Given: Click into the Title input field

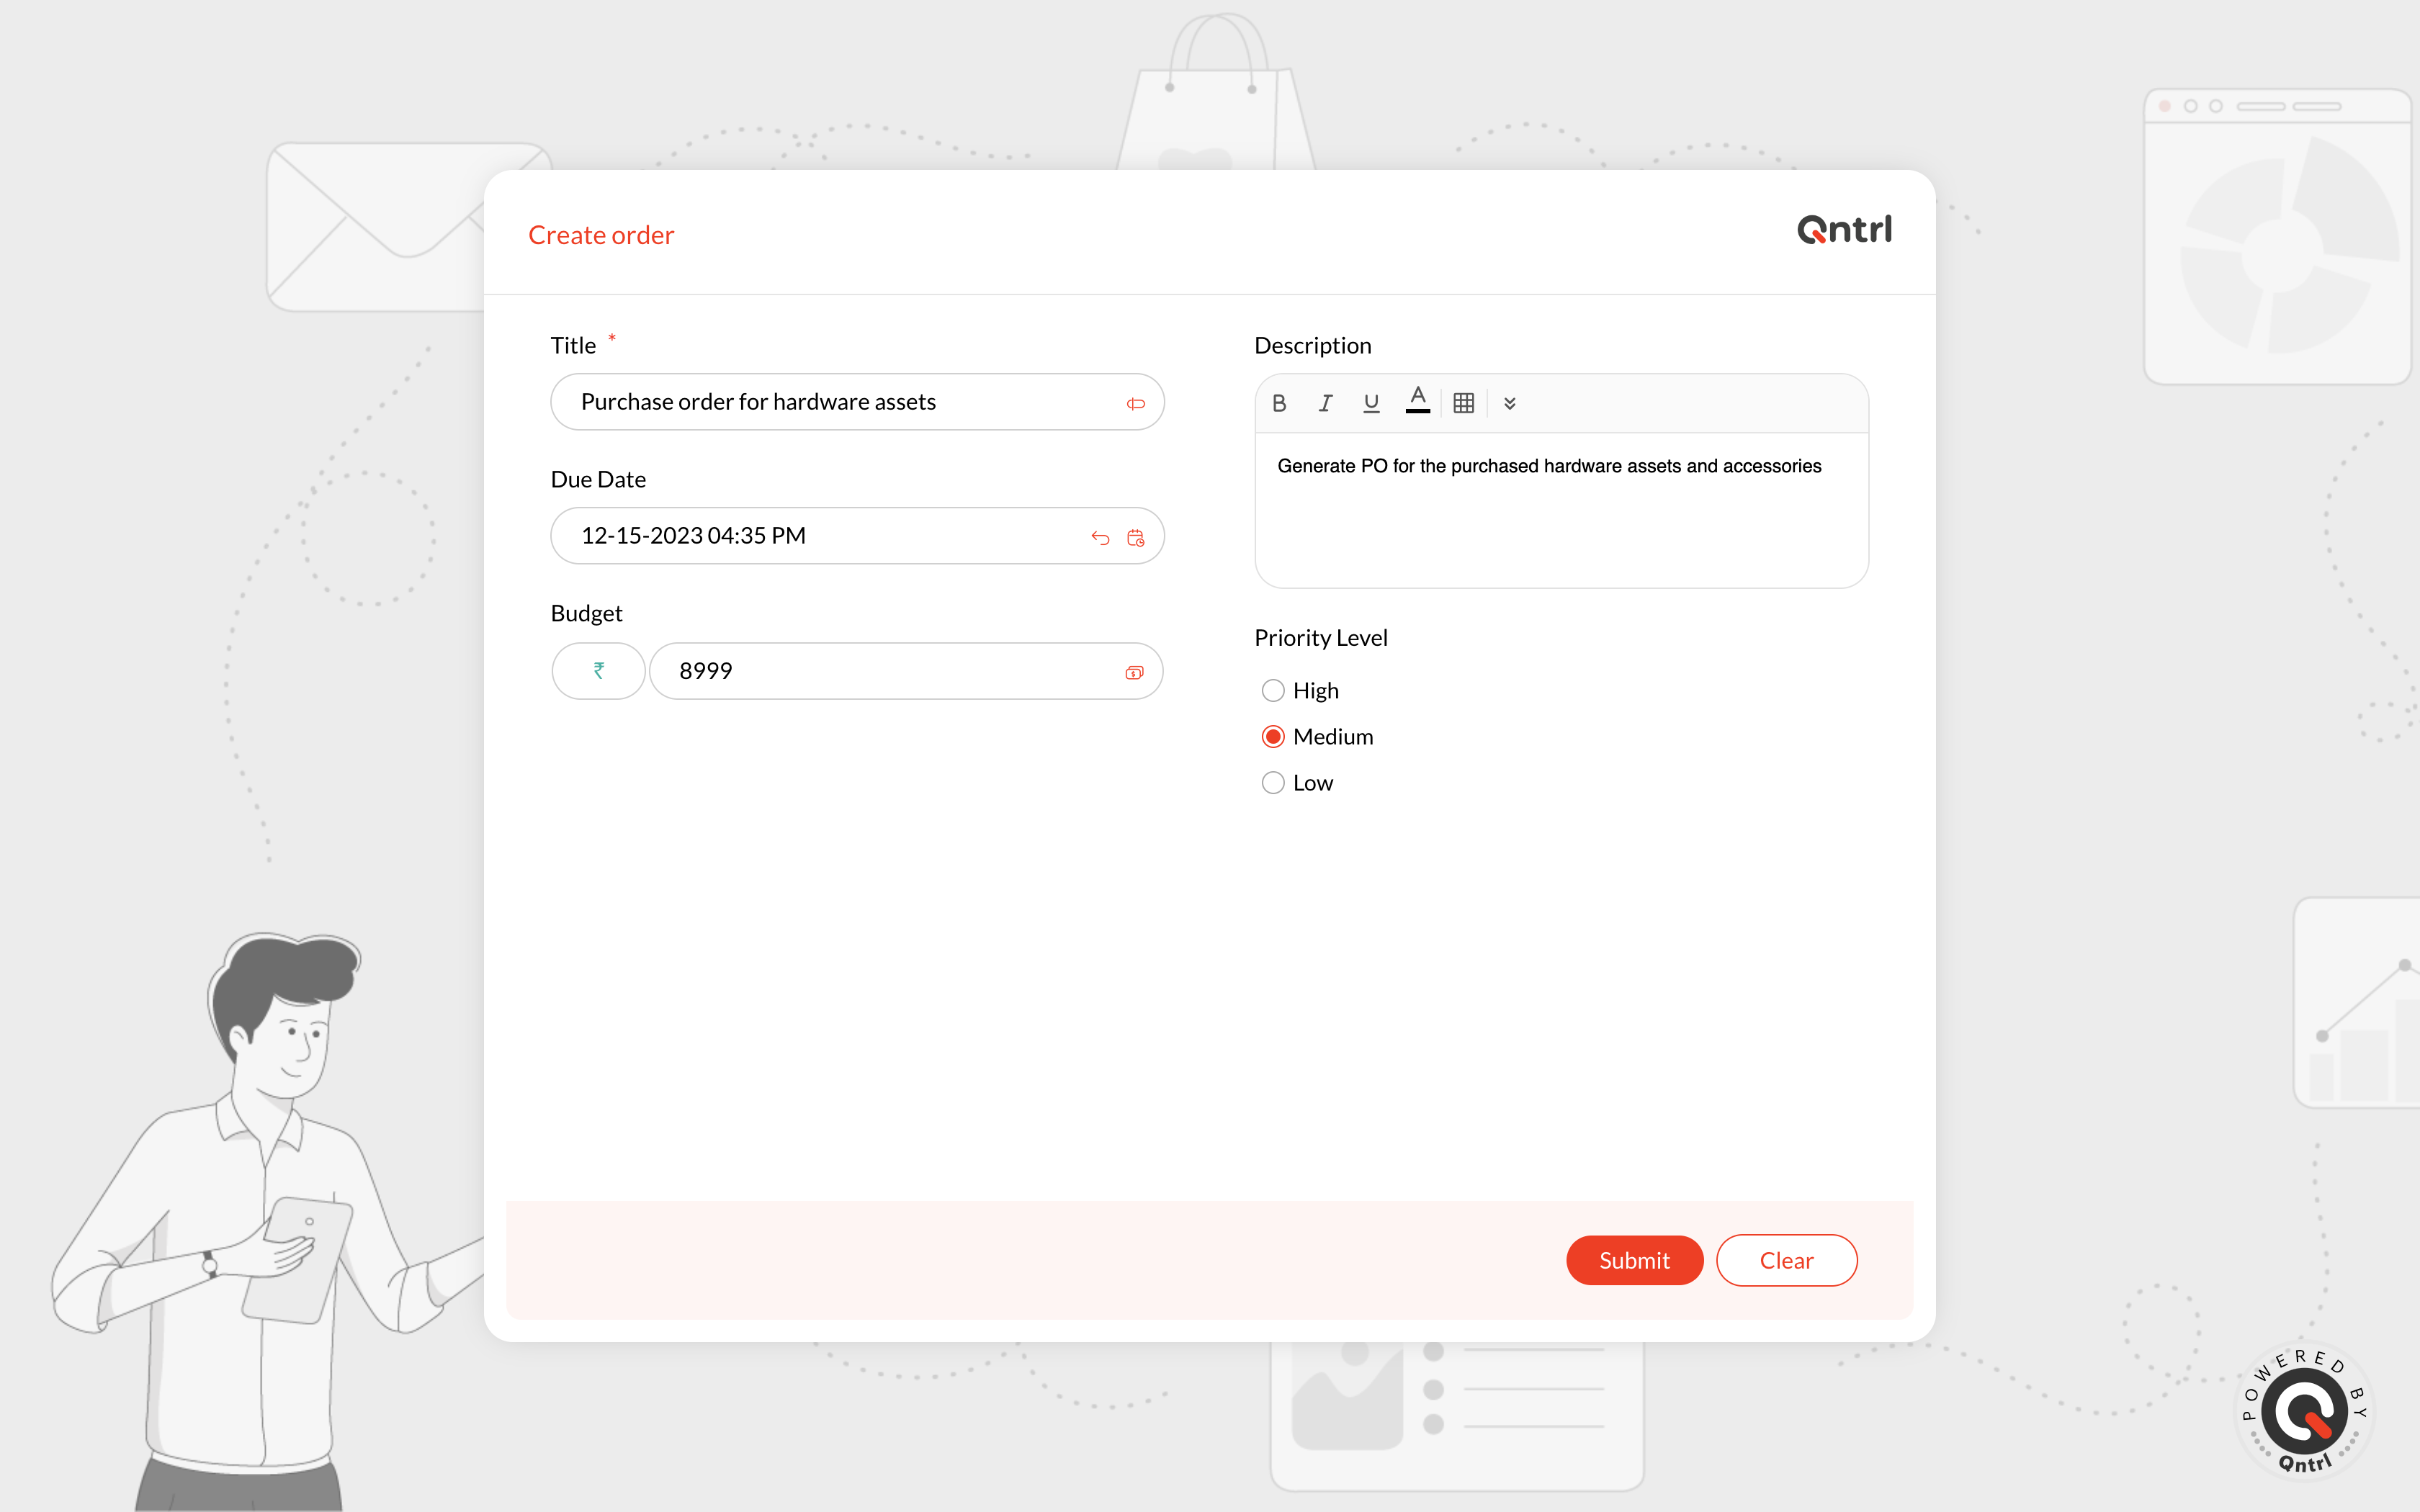Looking at the screenshot, I should (x=840, y=402).
